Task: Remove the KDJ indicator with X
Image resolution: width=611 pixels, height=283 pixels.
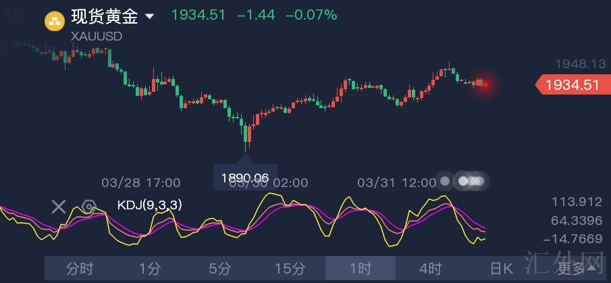Action: point(59,206)
